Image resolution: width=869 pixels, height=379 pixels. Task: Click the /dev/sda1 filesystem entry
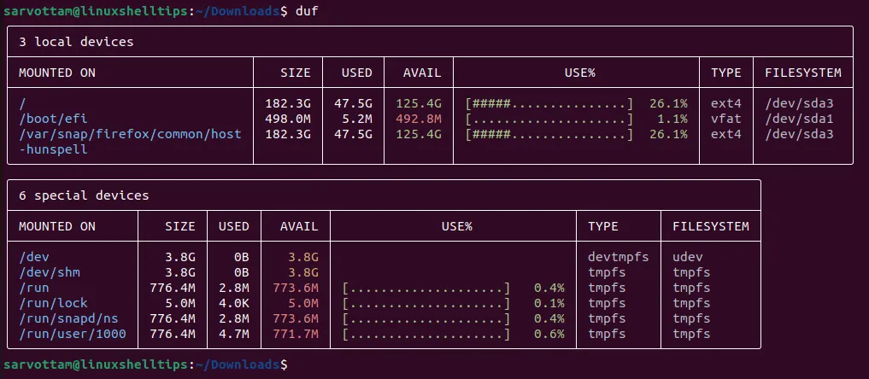point(798,119)
